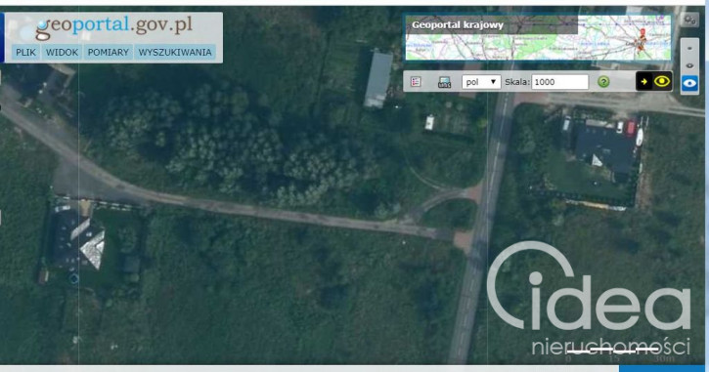Select the medium eye opacity level
The height and width of the screenshot is (372, 709).
point(689,65)
